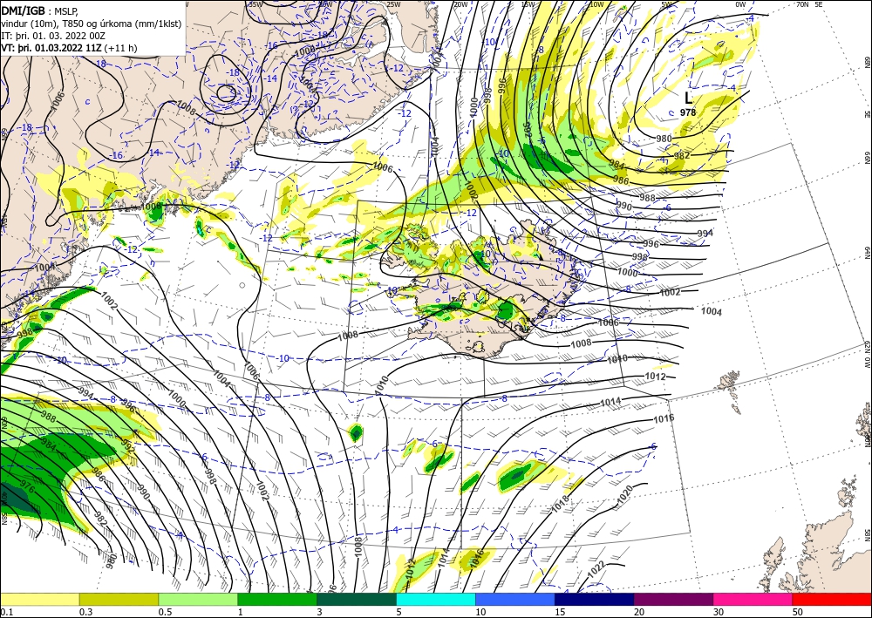Click the '15' legend scale value
872x618 pixels.
[560, 612]
